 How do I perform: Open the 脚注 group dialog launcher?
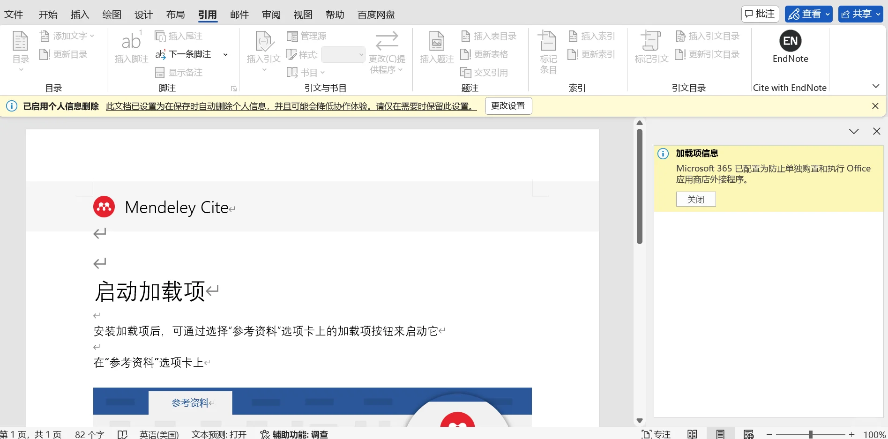click(234, 89)
